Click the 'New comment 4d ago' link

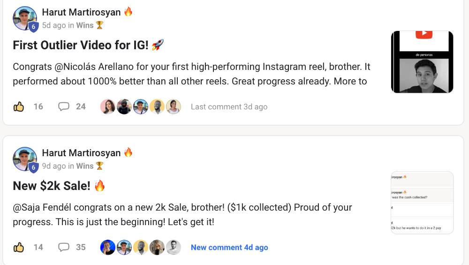coord(229,247)
